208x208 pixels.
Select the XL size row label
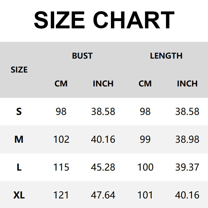19,195
